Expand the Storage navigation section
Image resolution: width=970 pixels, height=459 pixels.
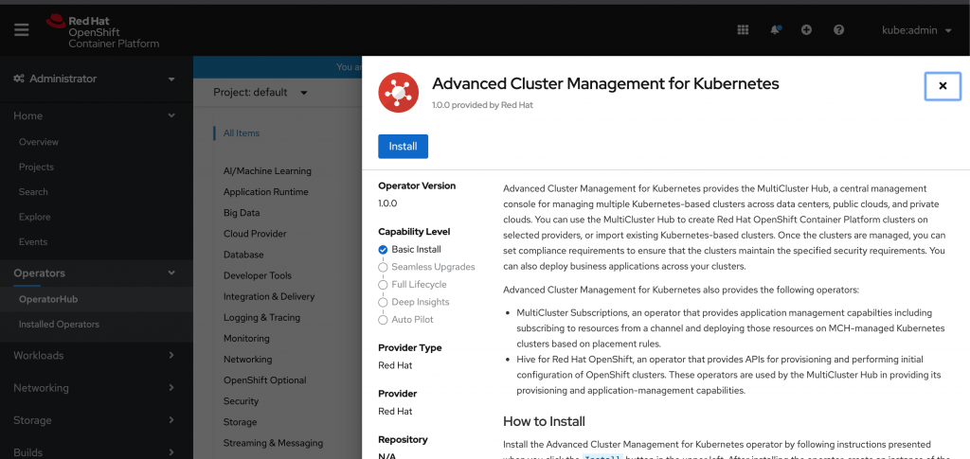[x=95, y=420]
